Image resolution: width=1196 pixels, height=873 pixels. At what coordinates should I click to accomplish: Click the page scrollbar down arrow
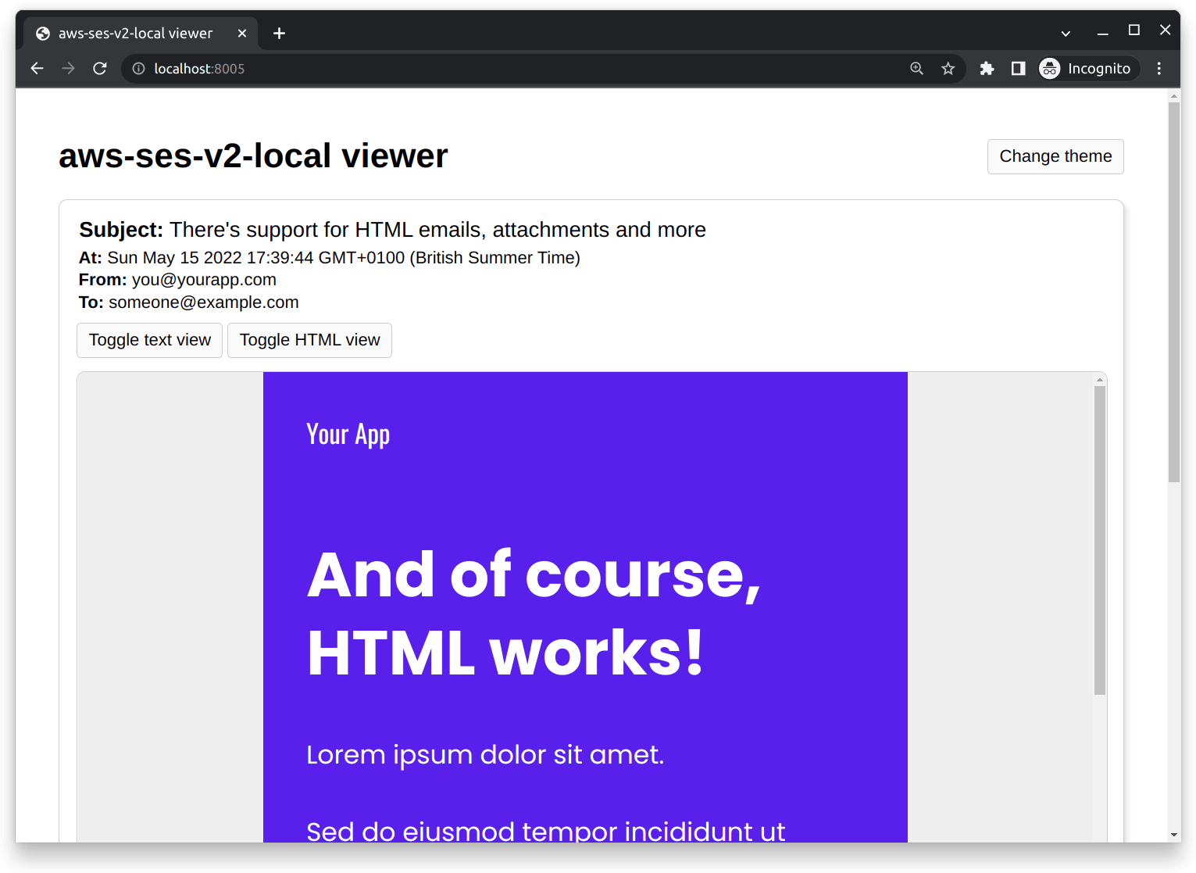[1174, 835]
